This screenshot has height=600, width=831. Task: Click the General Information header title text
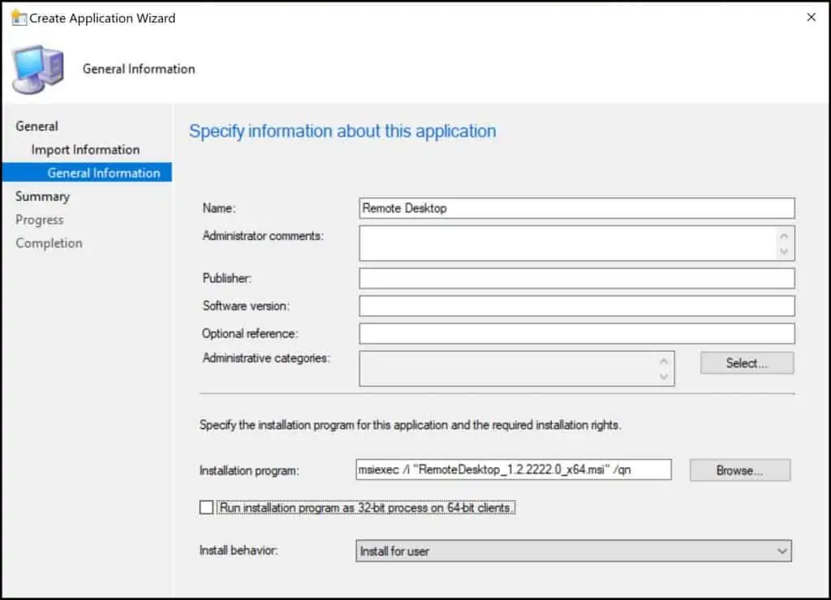tap(139, 69)
